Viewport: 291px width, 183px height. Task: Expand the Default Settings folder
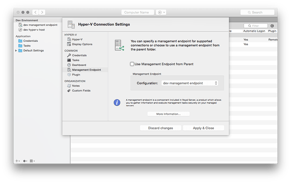[16, 51]
